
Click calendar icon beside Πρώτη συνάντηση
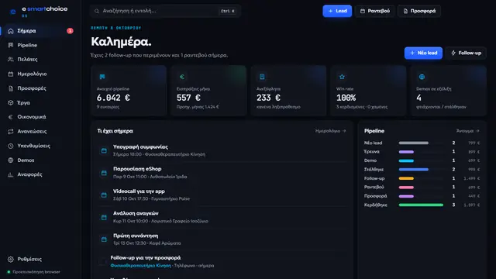pyautogui.click(x=104, y=239)
